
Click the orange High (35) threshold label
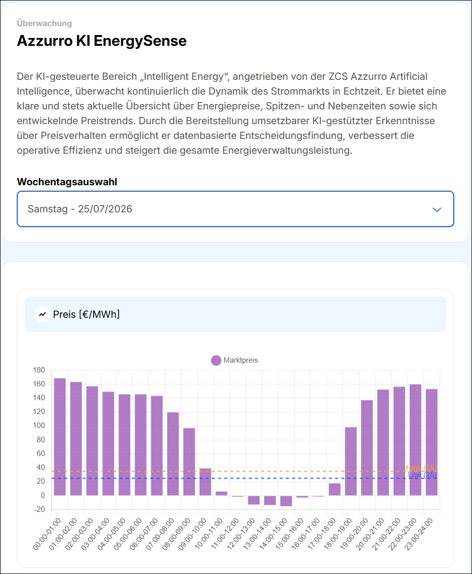[421, 468]
